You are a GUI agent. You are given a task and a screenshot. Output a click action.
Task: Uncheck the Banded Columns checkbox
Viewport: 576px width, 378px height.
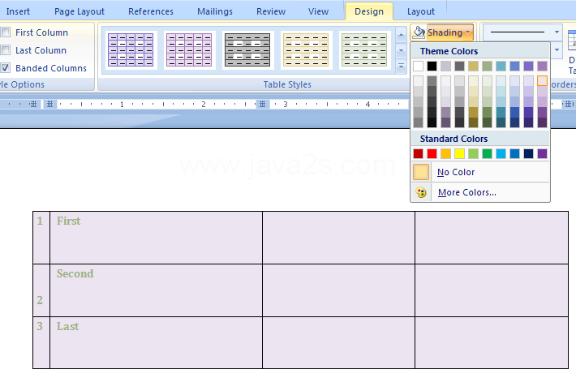(6, 67)
